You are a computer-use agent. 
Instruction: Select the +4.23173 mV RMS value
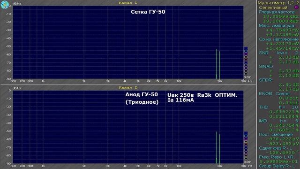282,44
